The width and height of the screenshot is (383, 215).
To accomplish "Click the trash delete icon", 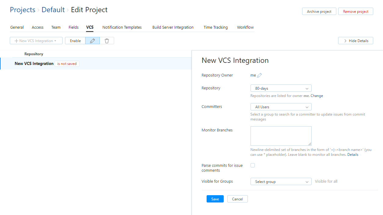I will 107,41.
